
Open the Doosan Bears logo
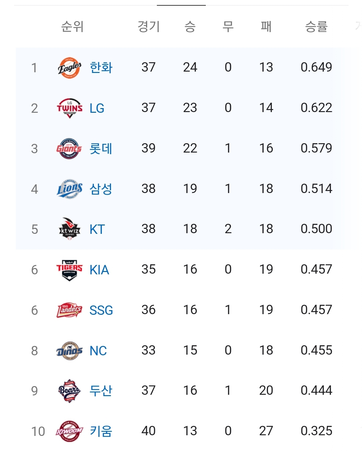pyautogui.click(x=69, y=391)
